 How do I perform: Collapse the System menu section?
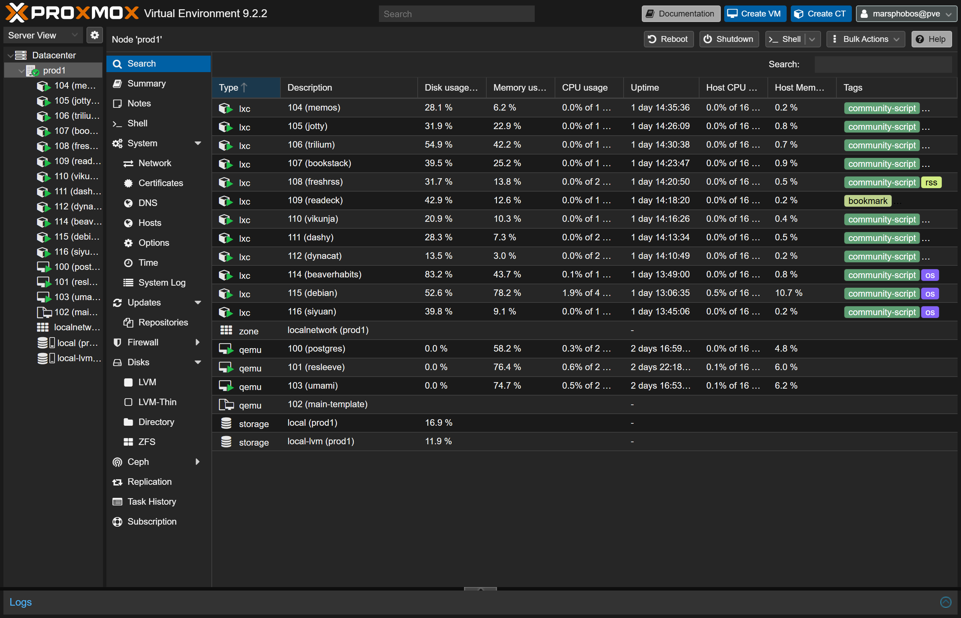point(198,143)
